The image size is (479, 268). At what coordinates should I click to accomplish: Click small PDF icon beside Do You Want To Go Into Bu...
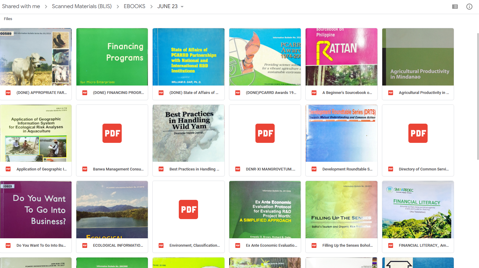8,245
